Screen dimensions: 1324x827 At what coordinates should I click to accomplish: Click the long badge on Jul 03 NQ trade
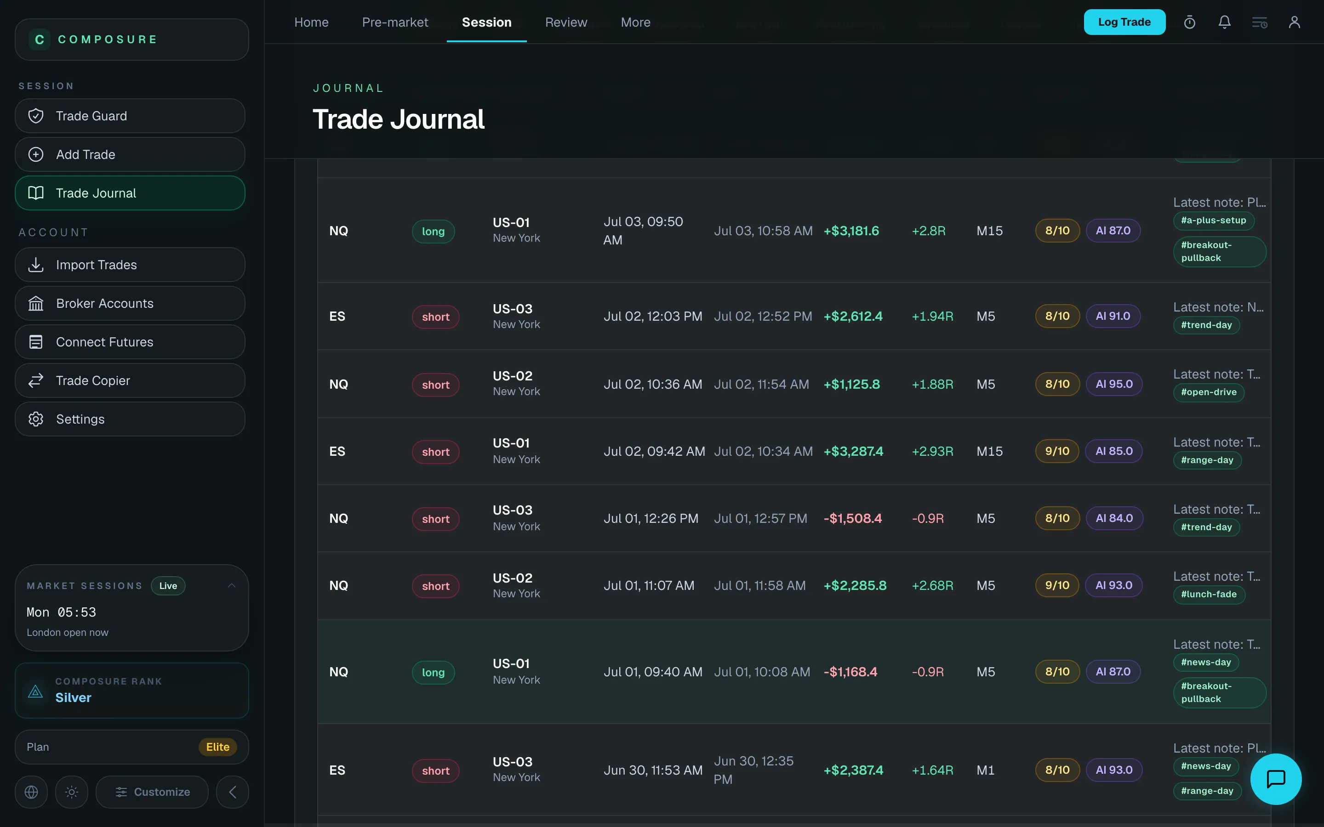434,232
